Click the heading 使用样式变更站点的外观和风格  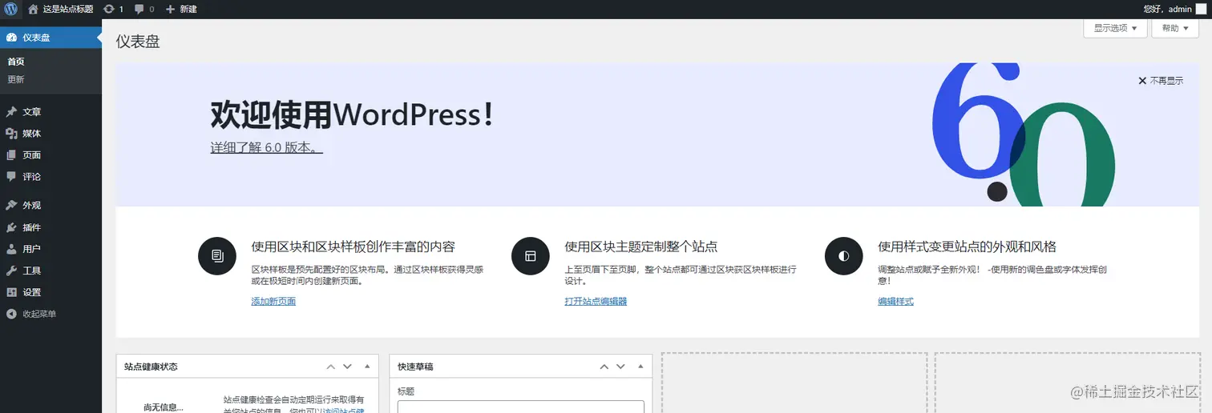pos(968,247)
